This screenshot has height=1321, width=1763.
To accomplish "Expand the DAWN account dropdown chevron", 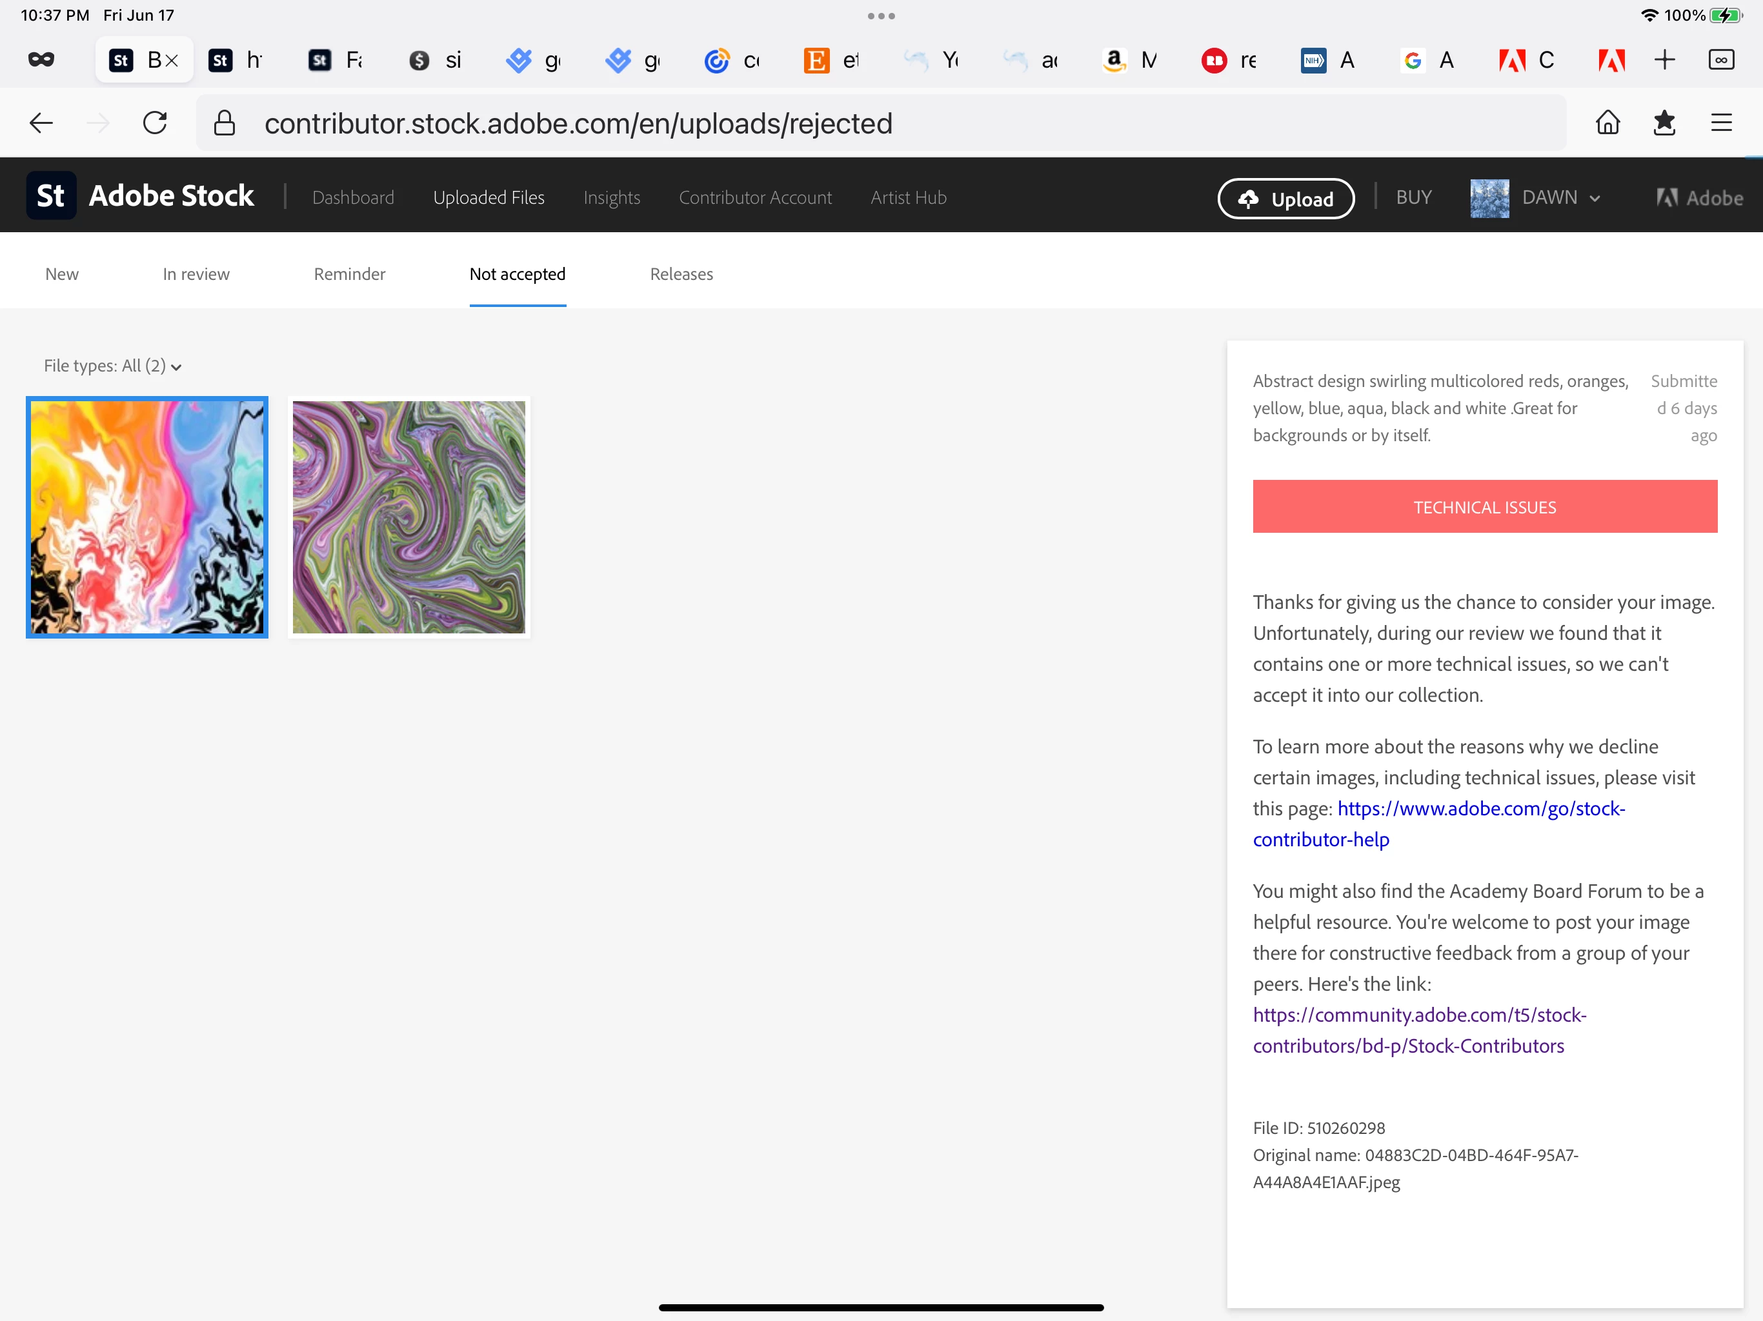I will pos(1595,199).
